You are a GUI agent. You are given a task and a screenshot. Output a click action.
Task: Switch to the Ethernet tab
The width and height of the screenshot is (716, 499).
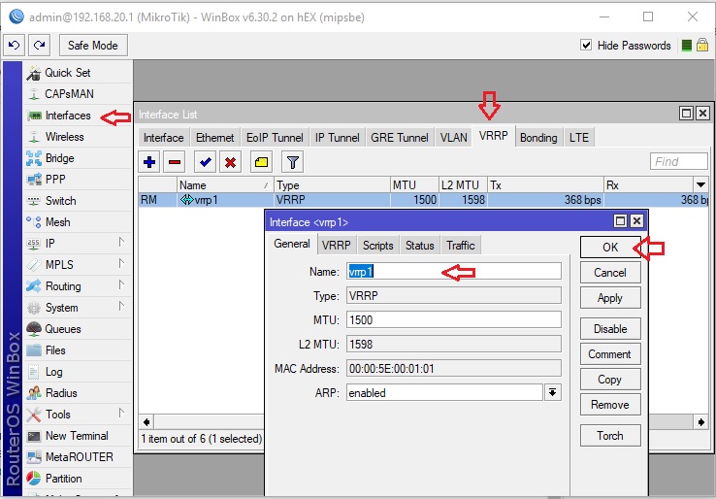point(214,138)
